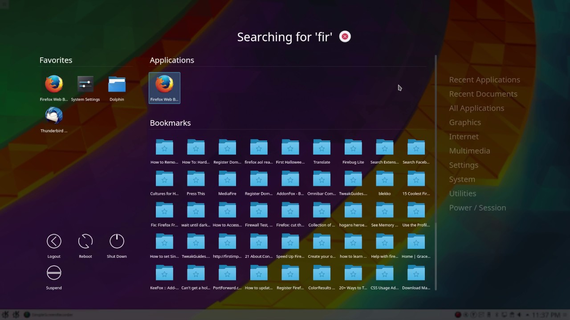Click the 11:37 PM taskbar clock
This screenshot has height=320, width=570.
click(547, 315)
